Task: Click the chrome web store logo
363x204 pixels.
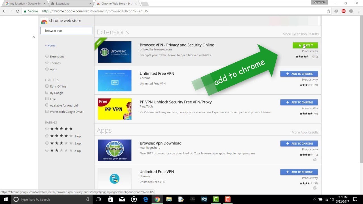Action: point(44,21)
